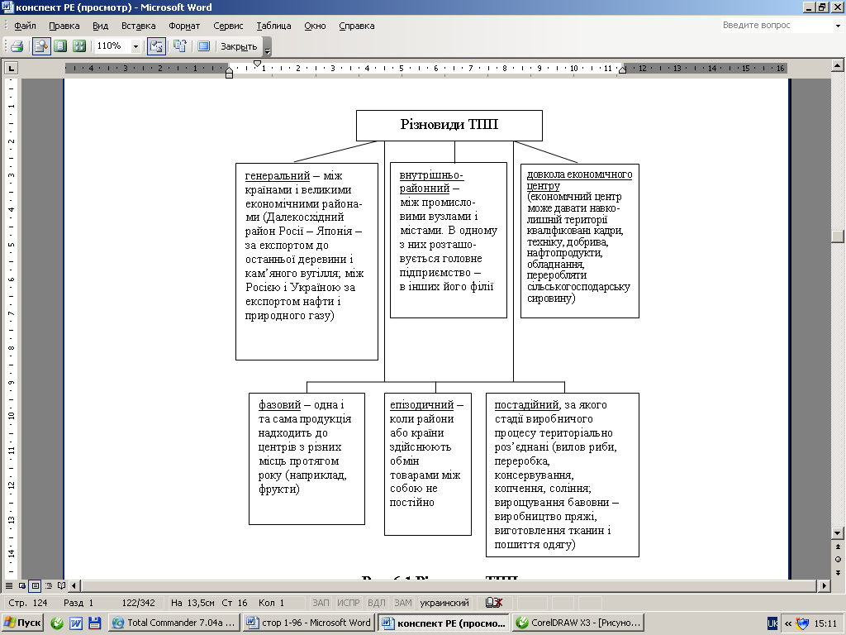Open the Вставка menu
This screenshot has height=635, width=846.
139,26
